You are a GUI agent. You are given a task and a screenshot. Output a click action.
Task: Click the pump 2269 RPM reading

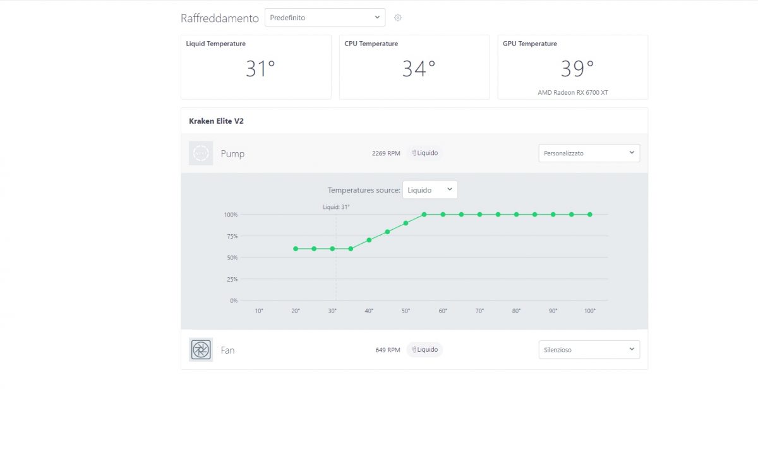click(386, 153)
